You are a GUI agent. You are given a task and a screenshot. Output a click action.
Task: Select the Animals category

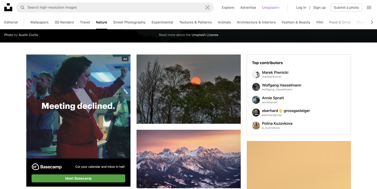tap(224, 22)
